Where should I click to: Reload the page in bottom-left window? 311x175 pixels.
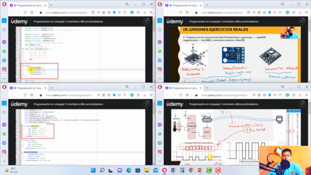coord(25,95)
